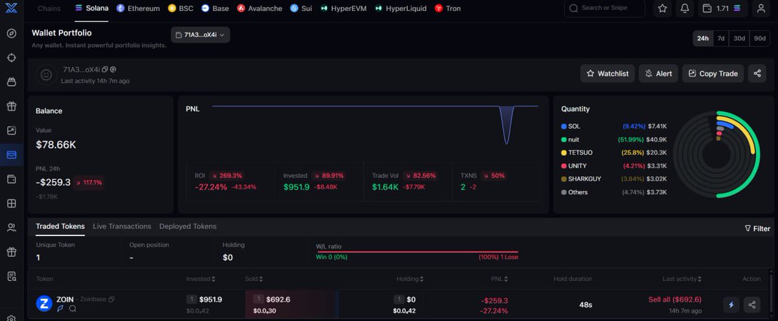Open the Deployed Tokens tab
The width and height of the screenshot is (778, 321).
(x=188, y=227)
